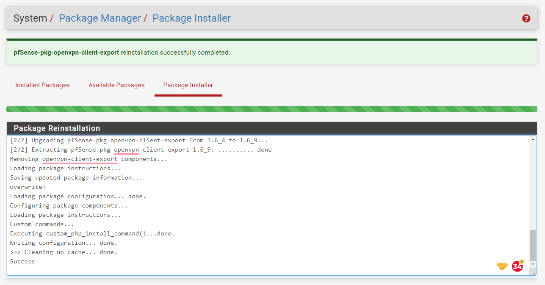
Task: Click Package Installer breadcrumb link
Action: pyautogui.click(x=191, y=18)
